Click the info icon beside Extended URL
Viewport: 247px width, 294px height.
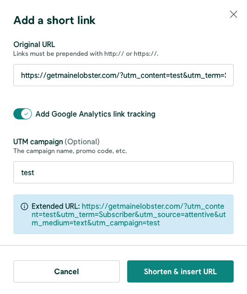pyautogui.click(x=24, y=206)
